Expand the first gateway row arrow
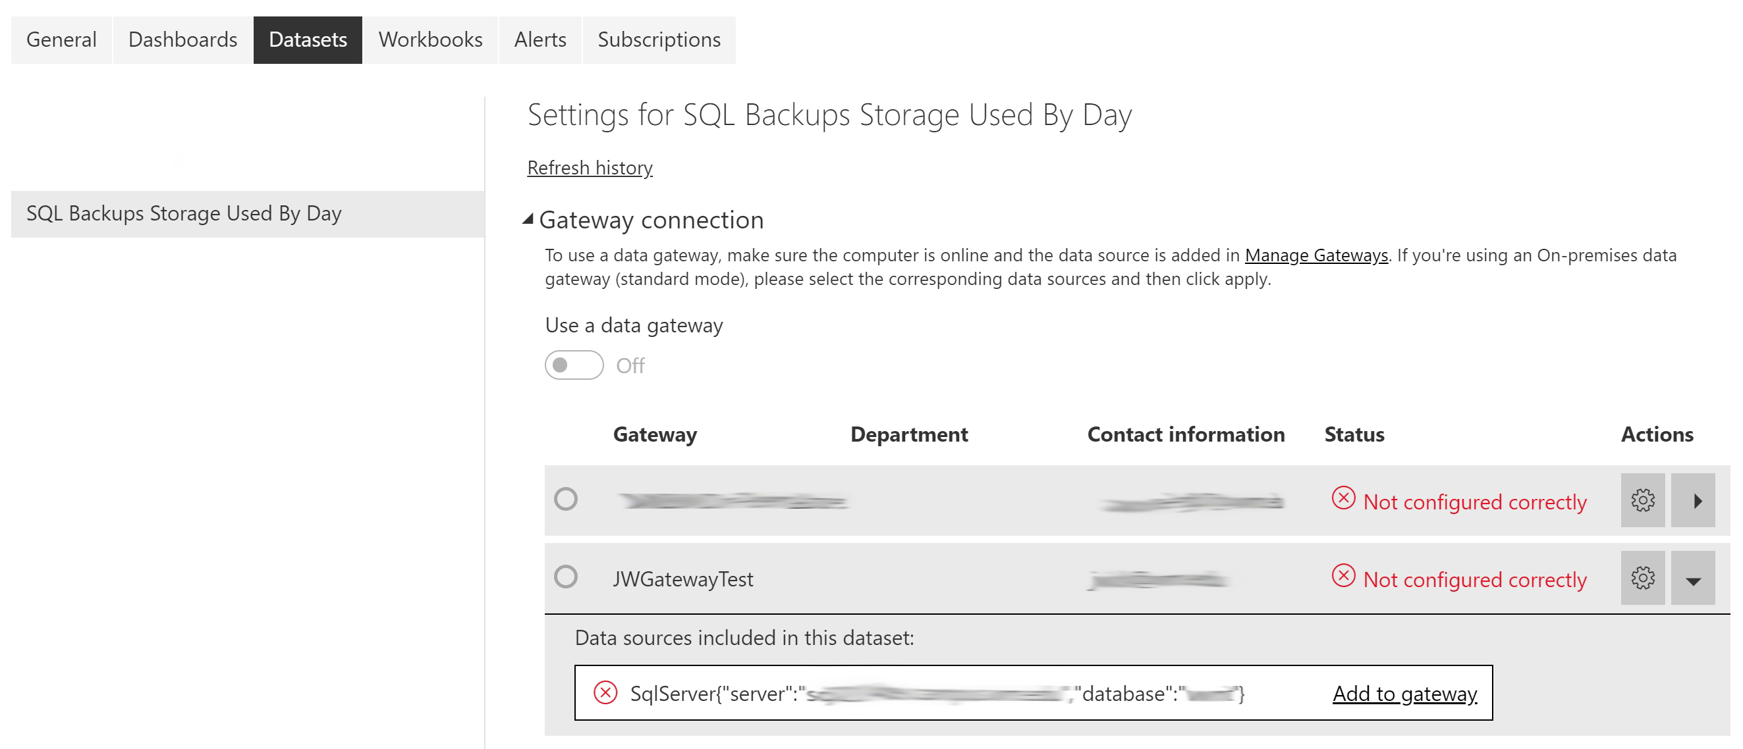The height and width of the screenshot is (749, 1743). click(1692, 500)
